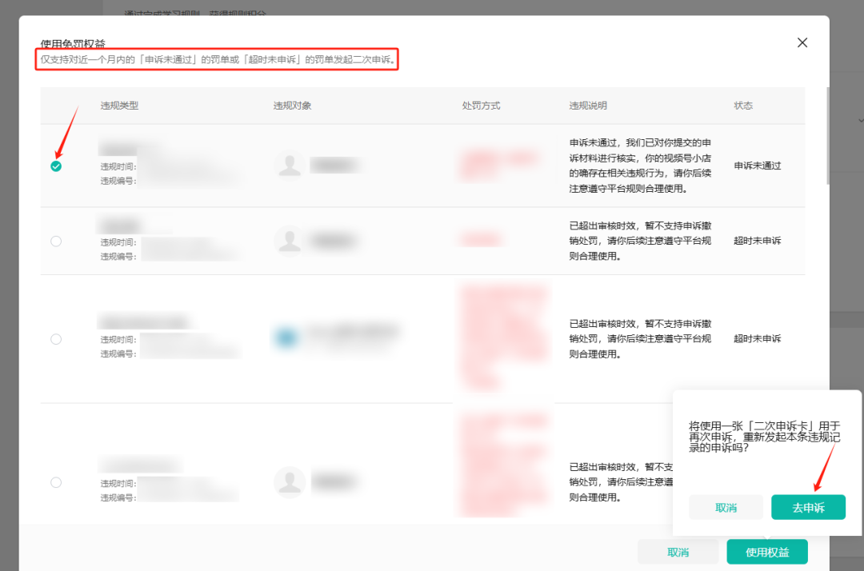Image resolution: width=864 pixels, height=571 pixels.
Task: Click the 超时未申诉 status in the second row
Action: pyautogui.click(x=756, y=240)
